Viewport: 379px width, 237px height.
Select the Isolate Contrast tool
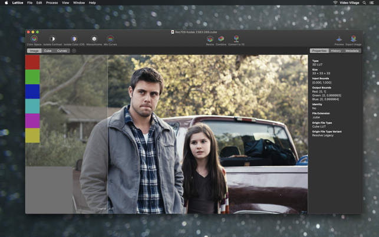click(x=52, y=39)
